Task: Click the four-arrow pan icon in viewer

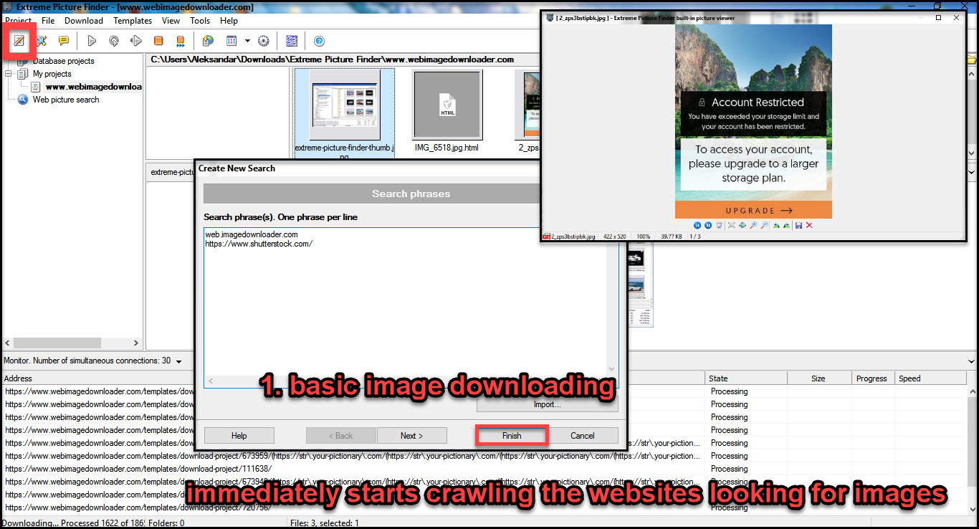Action: click(742, 225)
